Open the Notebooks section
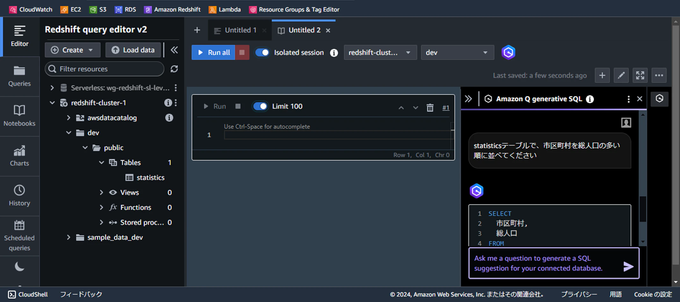The width and height of the screenshot is (680, 302). click(19, 116)
